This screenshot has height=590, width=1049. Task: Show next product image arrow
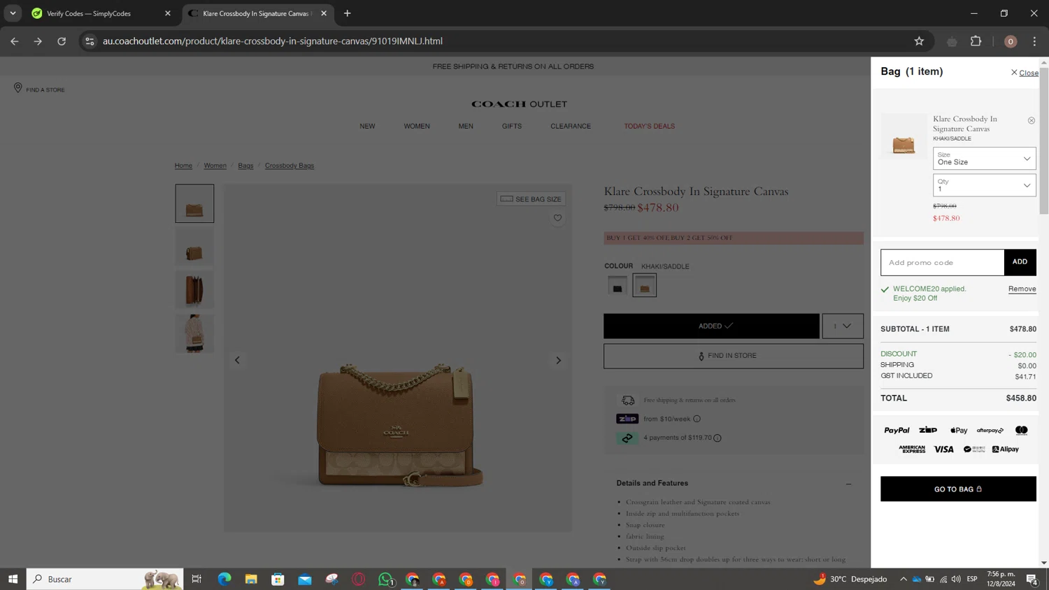pos(558,360)
